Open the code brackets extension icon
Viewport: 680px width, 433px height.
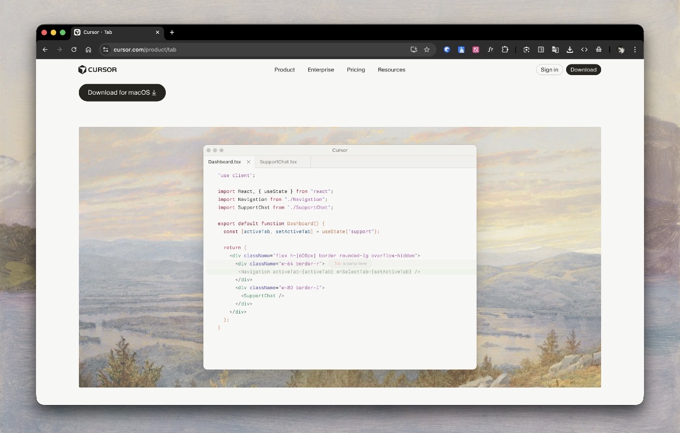[584, 50]
